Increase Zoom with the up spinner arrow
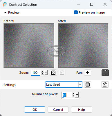112x116 pixels. coord(42,71)
